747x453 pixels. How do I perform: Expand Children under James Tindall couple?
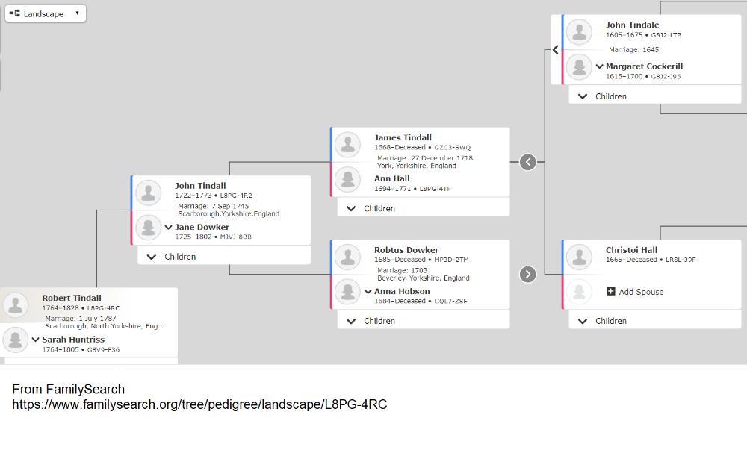tap(371, 209)
